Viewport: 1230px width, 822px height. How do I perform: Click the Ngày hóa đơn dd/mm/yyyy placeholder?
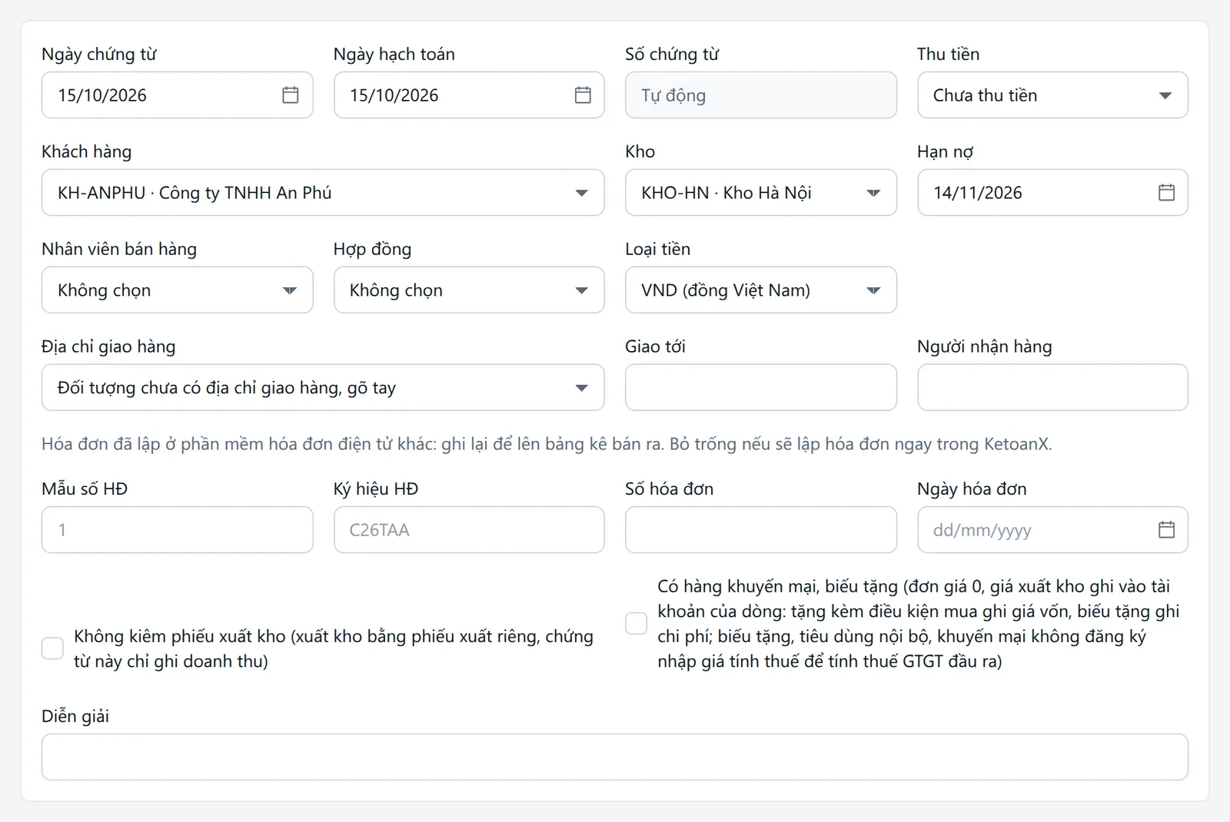(x=982, y=530)
